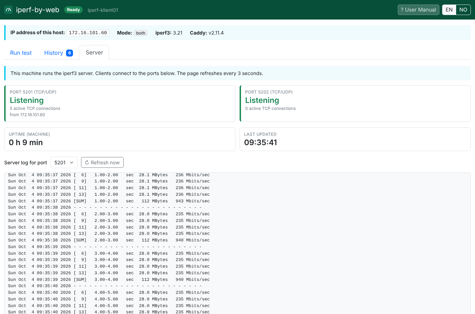The image size is (475, 314).
Task: Click the Caddy version v2.11.4
Action: (216, 33)
